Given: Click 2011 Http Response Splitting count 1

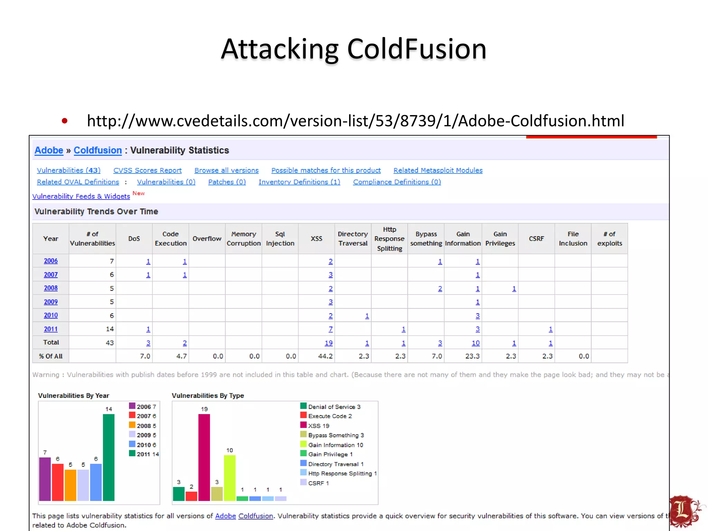Looking at the screenshot, I should pyautogui.click(x=403, y=329).
